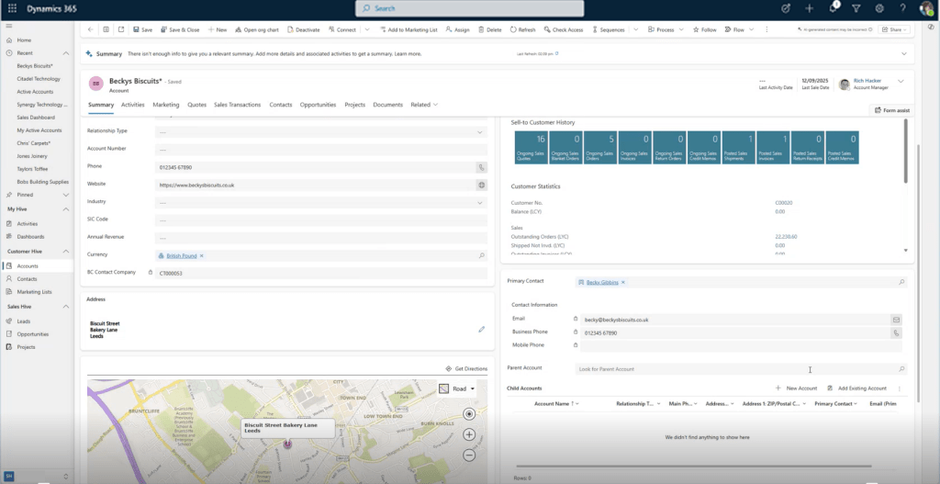Open the notifications bell

[833, 8]
